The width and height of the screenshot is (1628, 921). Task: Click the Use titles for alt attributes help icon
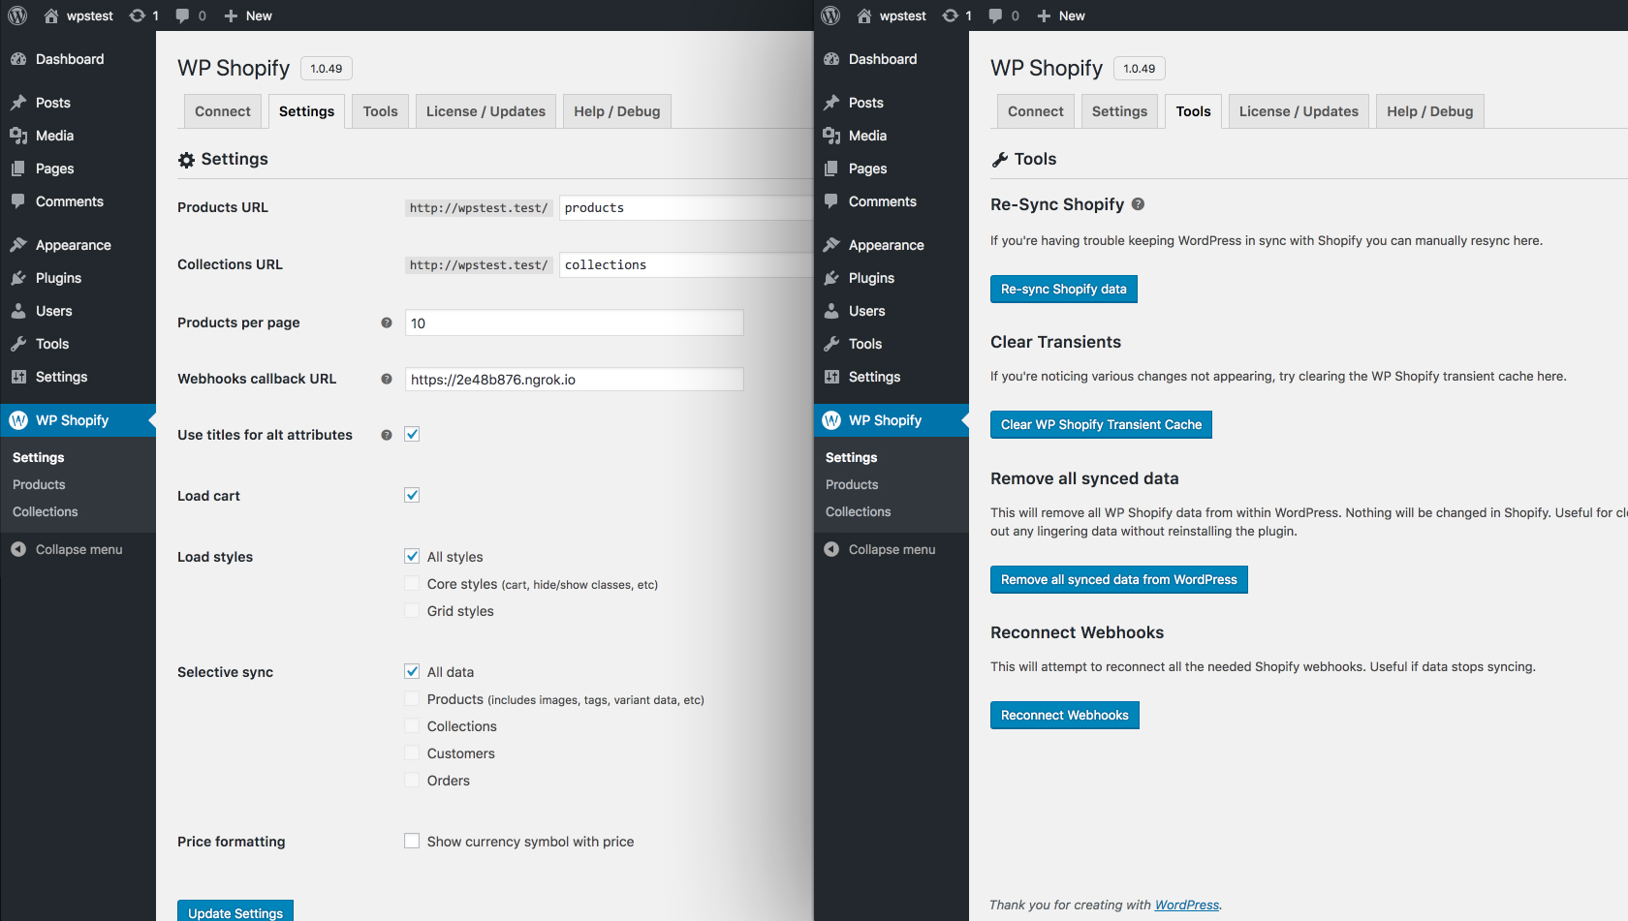coord(387,435)
